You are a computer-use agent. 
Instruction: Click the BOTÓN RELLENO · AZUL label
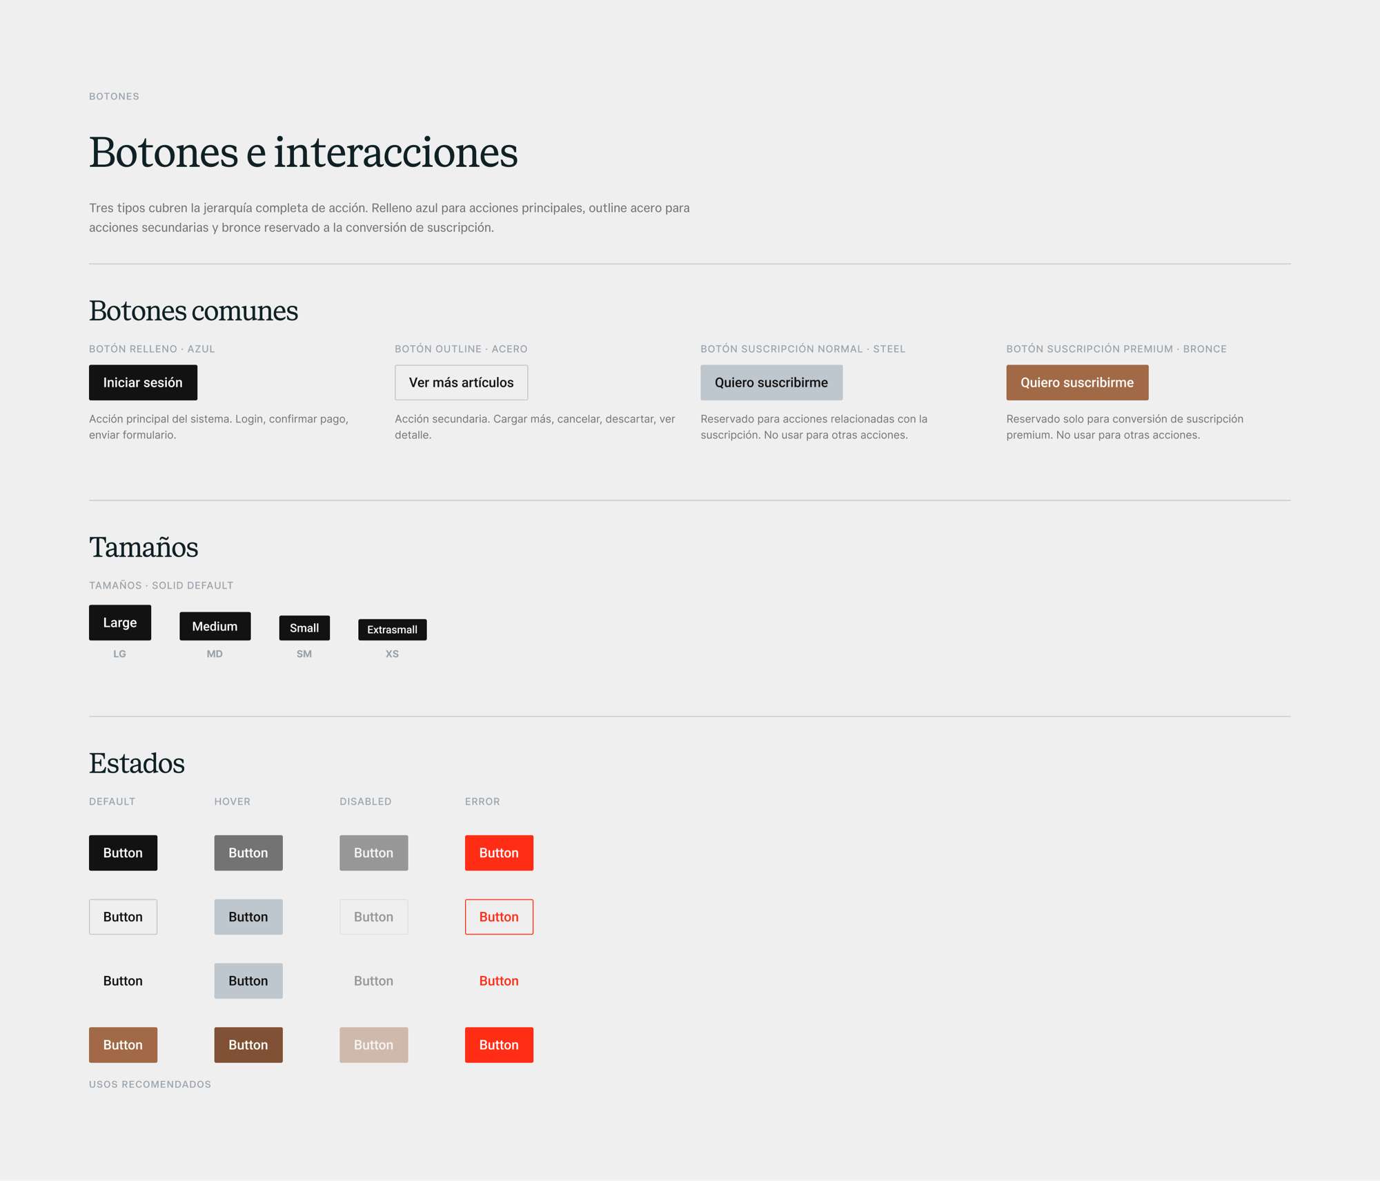point(152,349)
